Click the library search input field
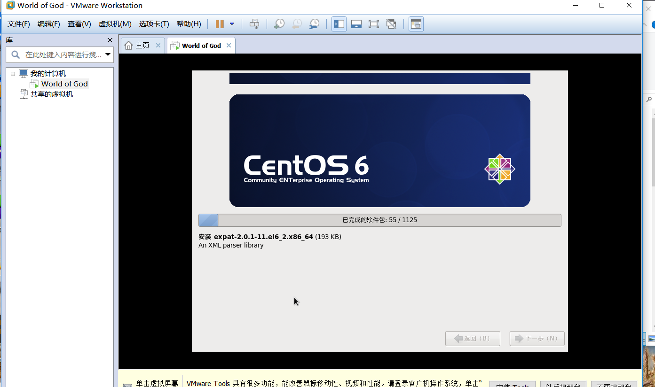This screenshot has height=387, width=655. (60, 54)
